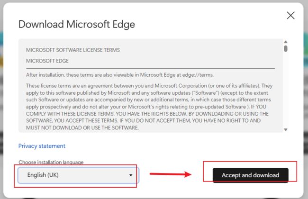Click the red arrow pointing to download
The width and height of the screenshot is (308, 199).
(x=170, y=174)
